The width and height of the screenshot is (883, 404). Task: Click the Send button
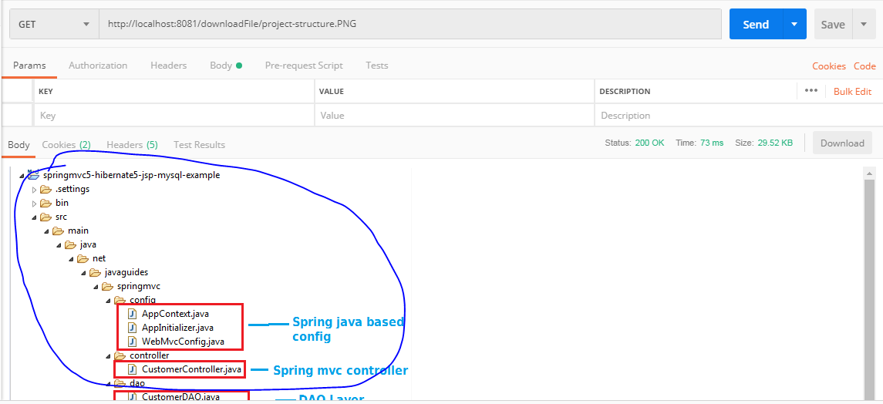[x=756, y=24]
